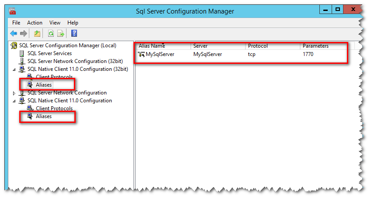This screenshot has height=199, width=371.
Task: Select Aliases under the 32bit Native Client
Action: tap(44, 85)
